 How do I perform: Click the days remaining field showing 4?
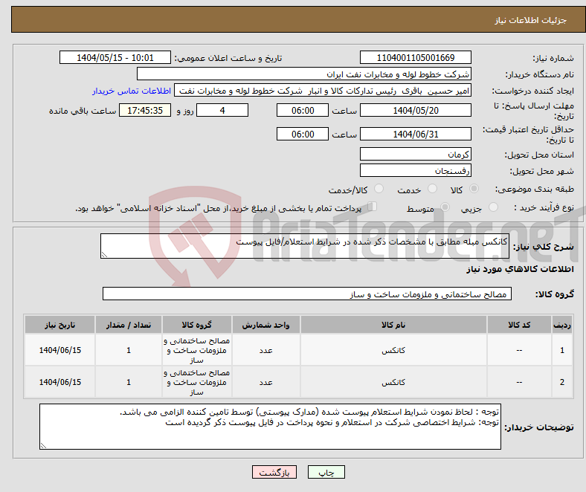coord(222,110)
